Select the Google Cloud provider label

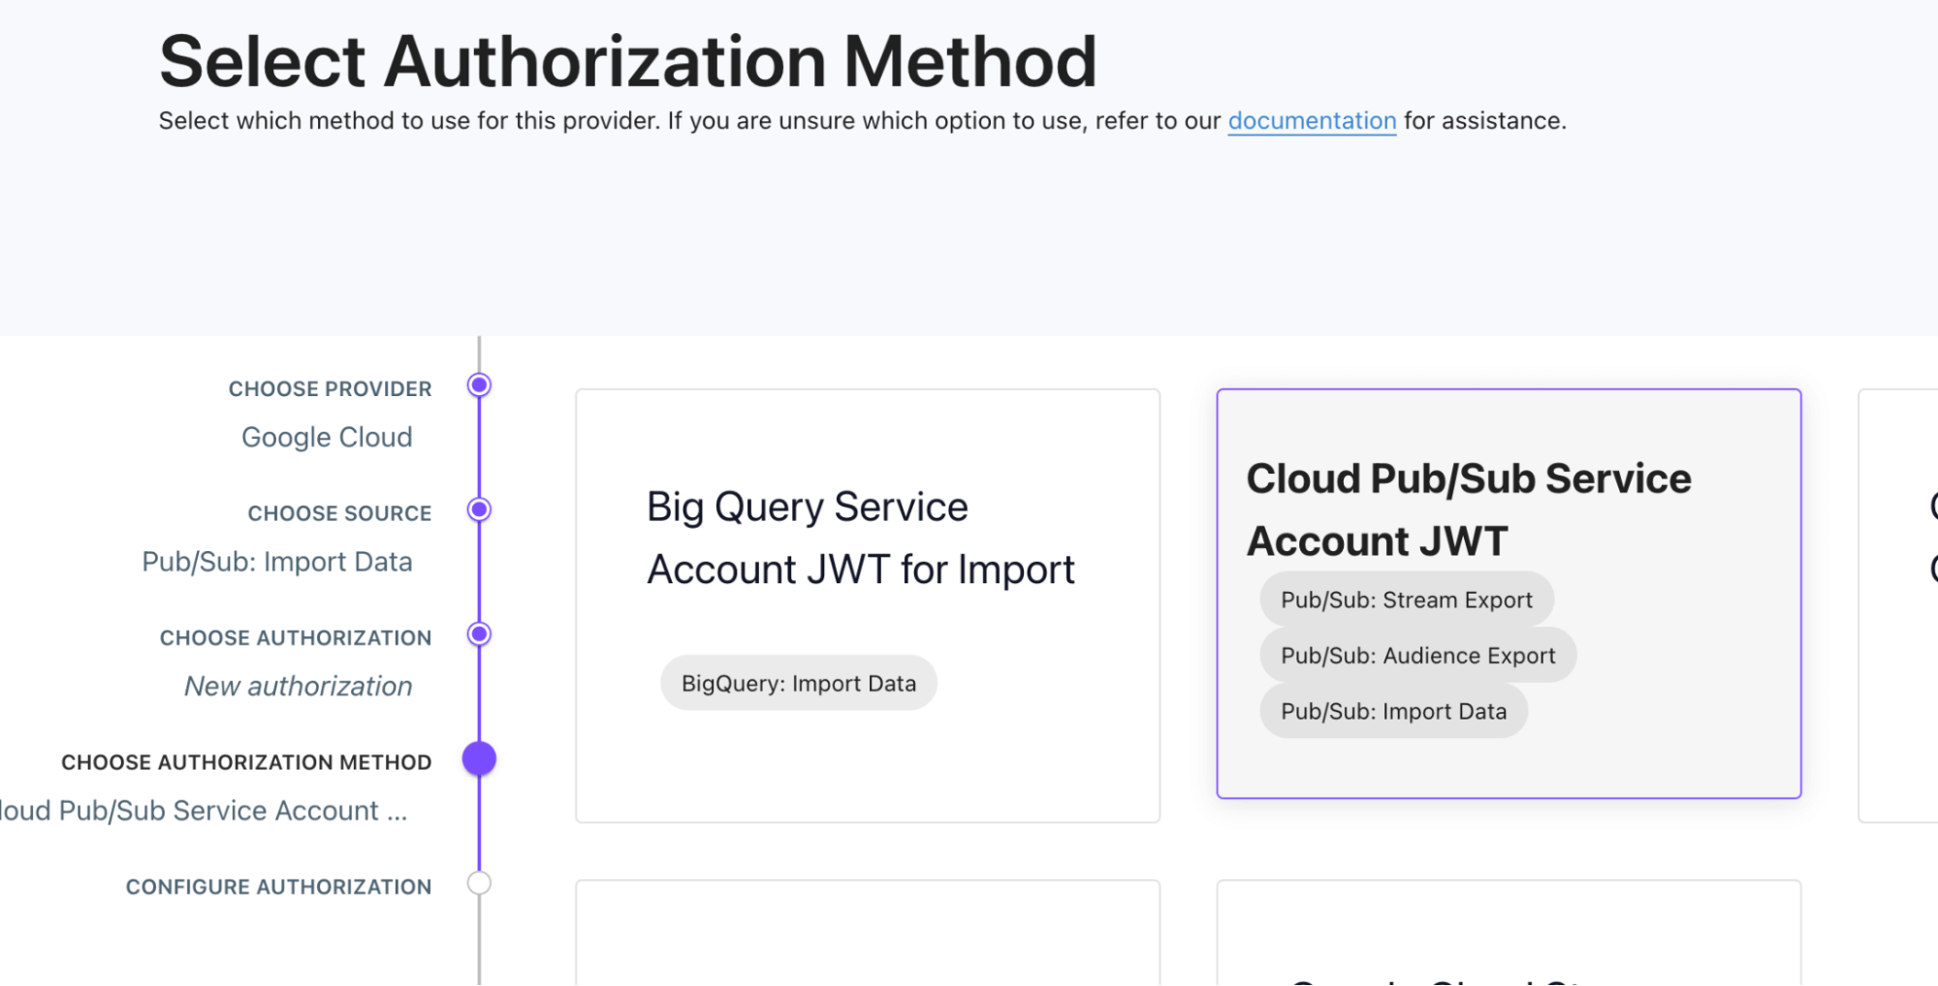point(327,437)
